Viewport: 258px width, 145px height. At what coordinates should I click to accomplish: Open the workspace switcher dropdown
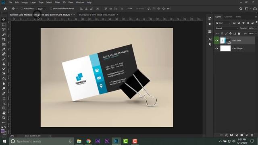248,9
